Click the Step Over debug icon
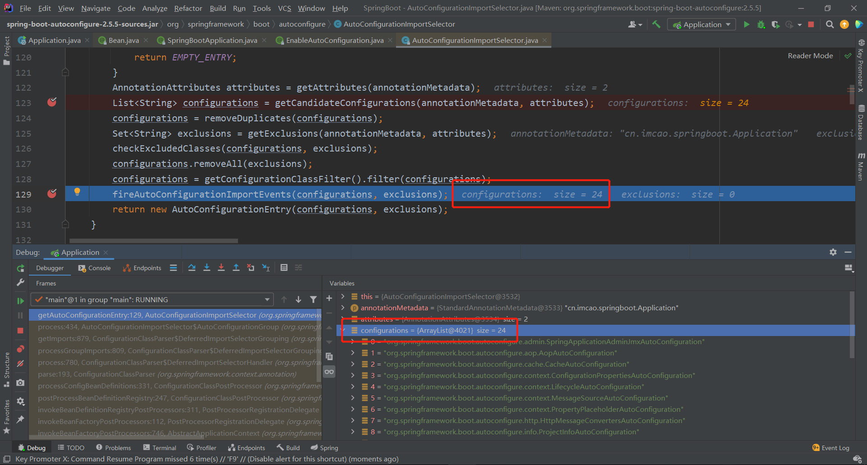867x465 pixels. pos(192,268)
